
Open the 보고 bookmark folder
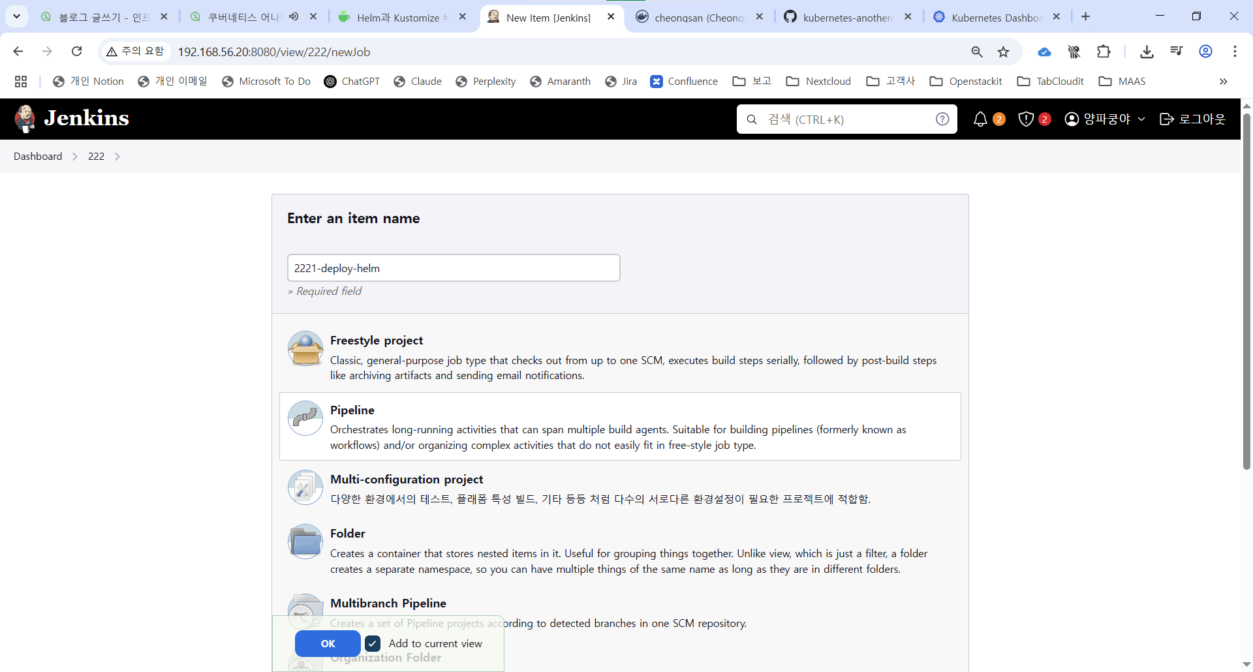point(752,82)
